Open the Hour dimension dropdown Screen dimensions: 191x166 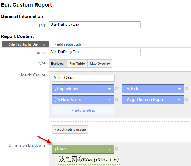pos(110,149)
